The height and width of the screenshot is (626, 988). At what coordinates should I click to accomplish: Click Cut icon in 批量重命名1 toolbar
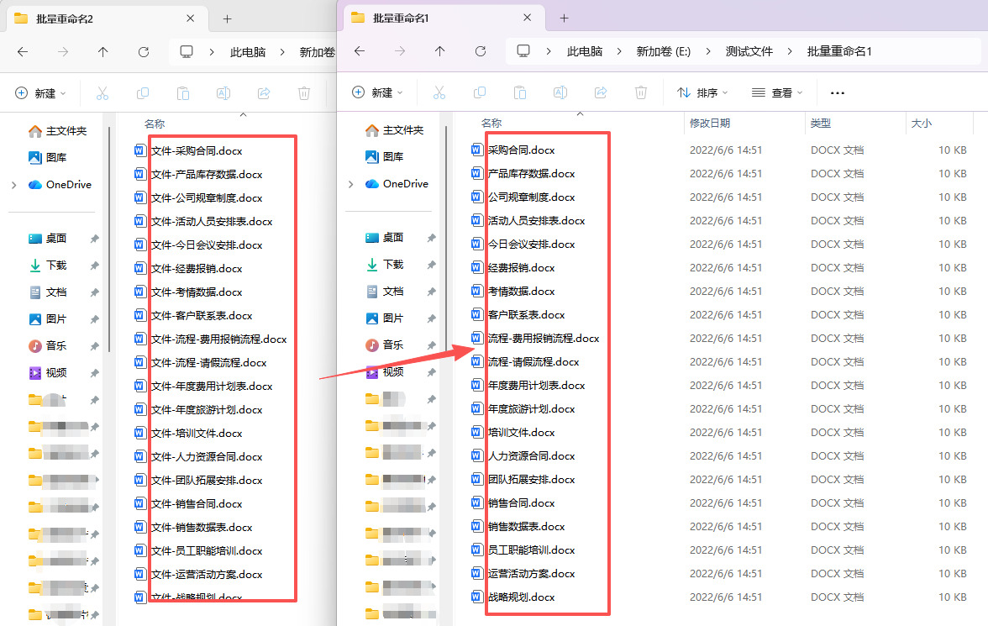tap(439, 92)
